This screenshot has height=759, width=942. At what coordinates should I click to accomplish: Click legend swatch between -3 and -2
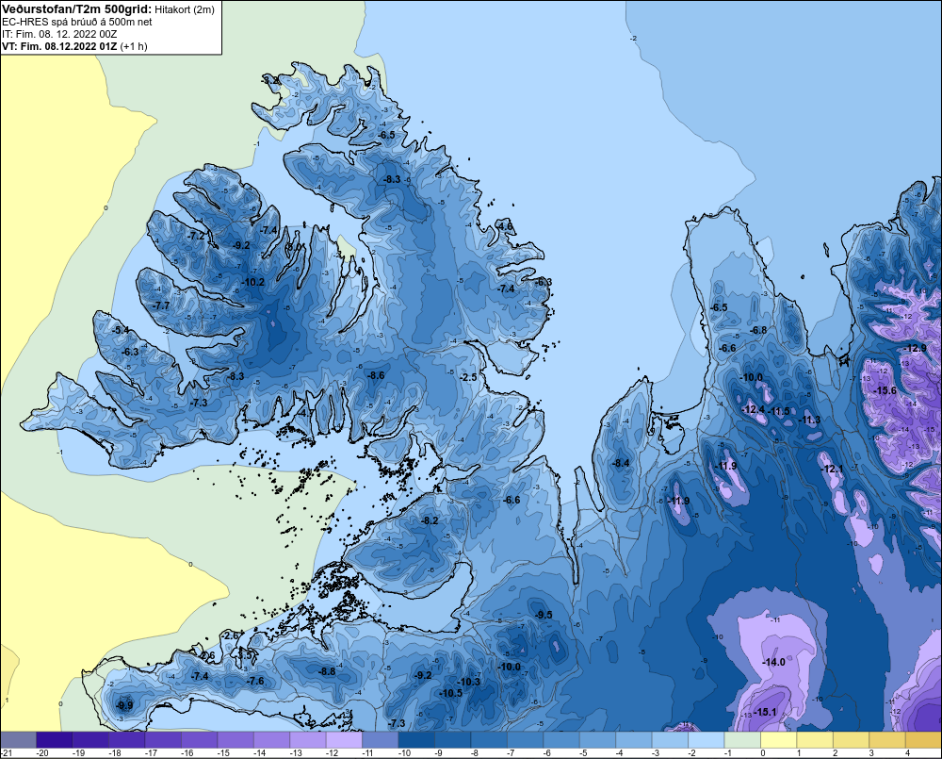670,740
